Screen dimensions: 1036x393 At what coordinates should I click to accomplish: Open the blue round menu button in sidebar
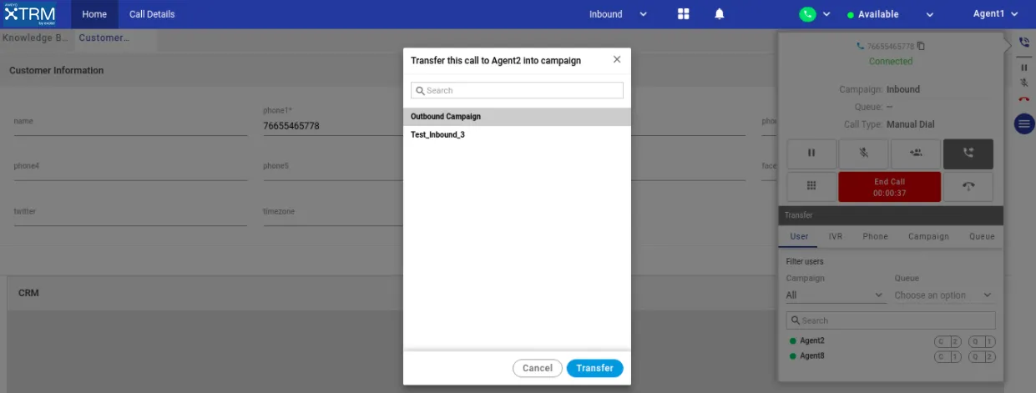coord(1024,124)
